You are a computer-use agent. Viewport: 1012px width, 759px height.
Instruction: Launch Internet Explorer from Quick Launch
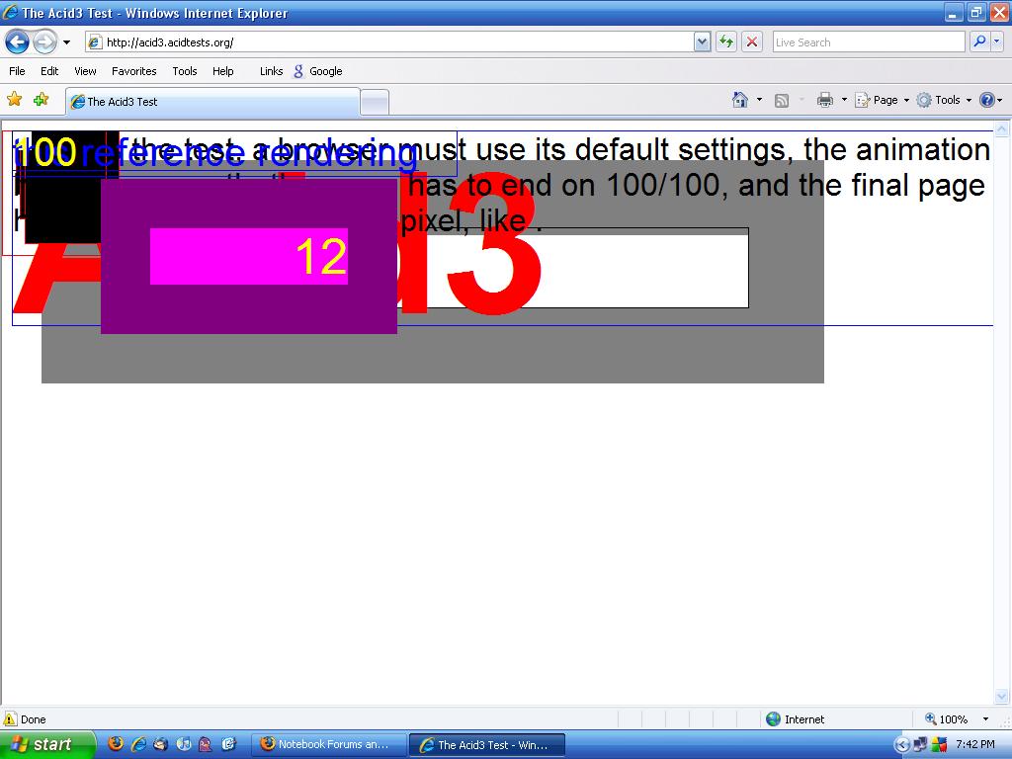138,744
